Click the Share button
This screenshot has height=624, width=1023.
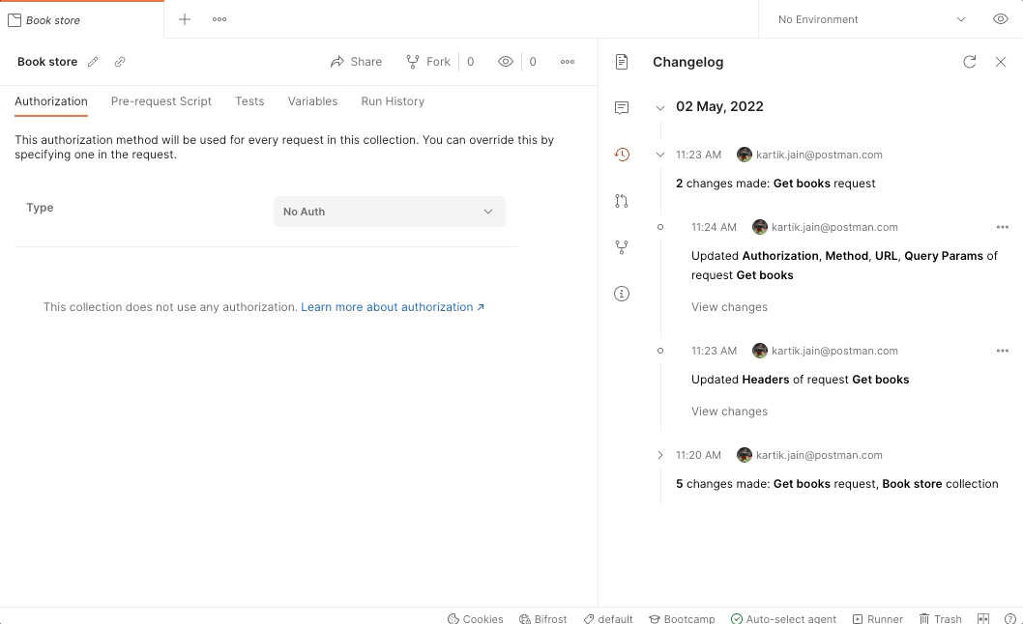tap(356, 61)
